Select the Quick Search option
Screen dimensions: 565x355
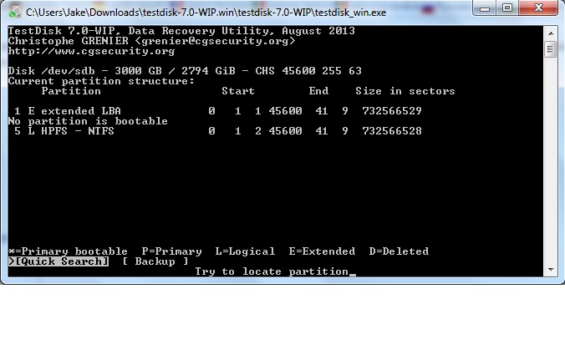tap(59, 261)
